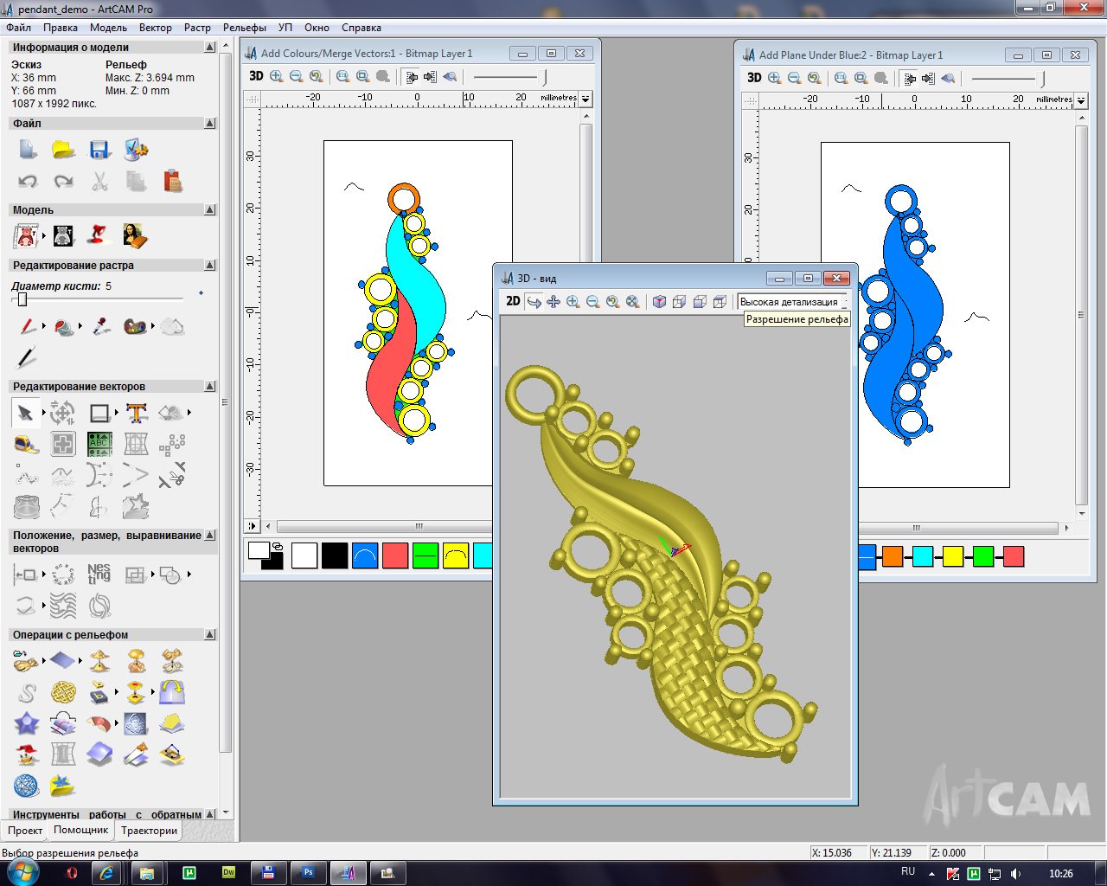1107x886 pixels.
Task: Pick the red colour swatch in left palette
Action: 395,555
